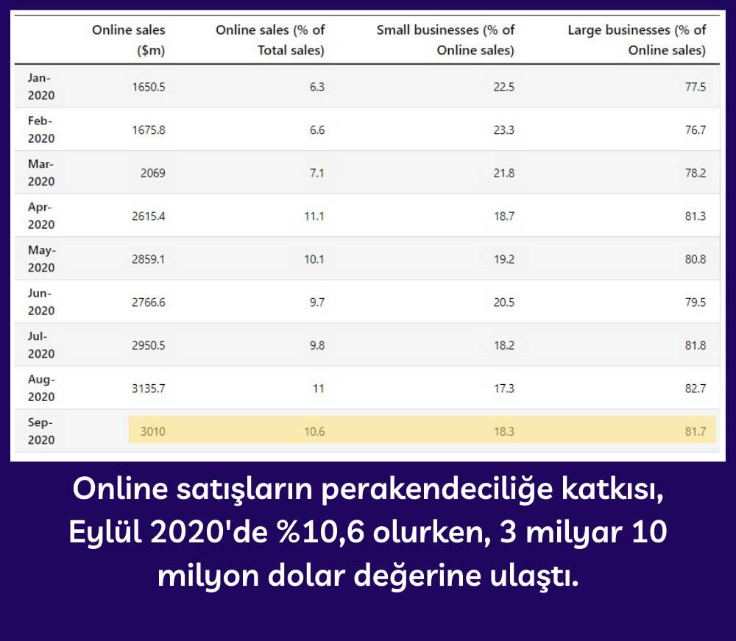Click the 76.7 large businesses cell

(696, 130)
